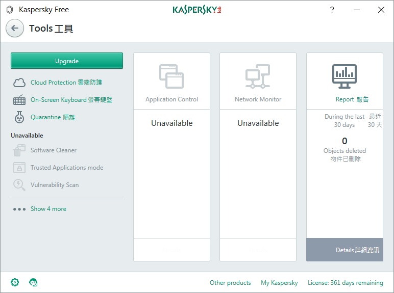Image resolution: width=394 pixels, height=293 pixels.
Task: Open Quarantine link
Action: [53, 117]
